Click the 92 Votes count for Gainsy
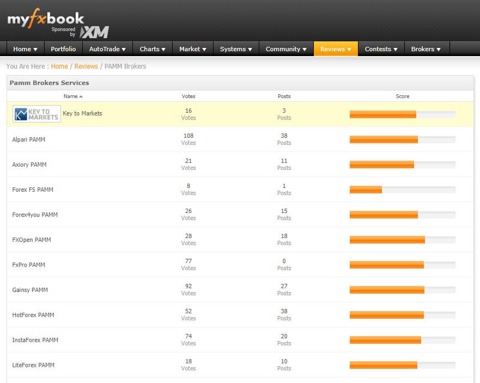Image resolution: width=480 pixels, height=383 pixels. pos(189,290)
